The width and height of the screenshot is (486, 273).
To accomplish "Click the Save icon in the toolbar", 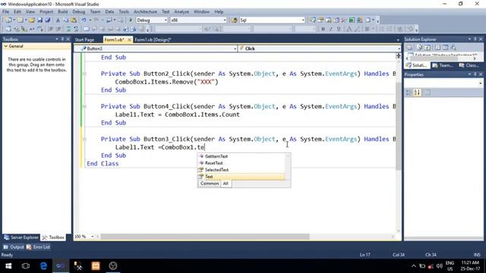I will pyautogui.click(x=39, y=20).
